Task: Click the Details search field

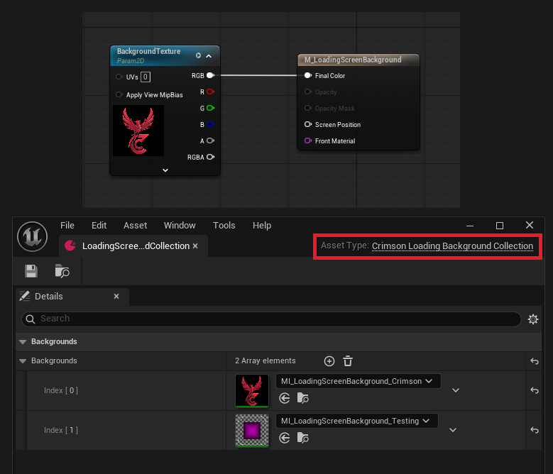Action: click(271, 319)
